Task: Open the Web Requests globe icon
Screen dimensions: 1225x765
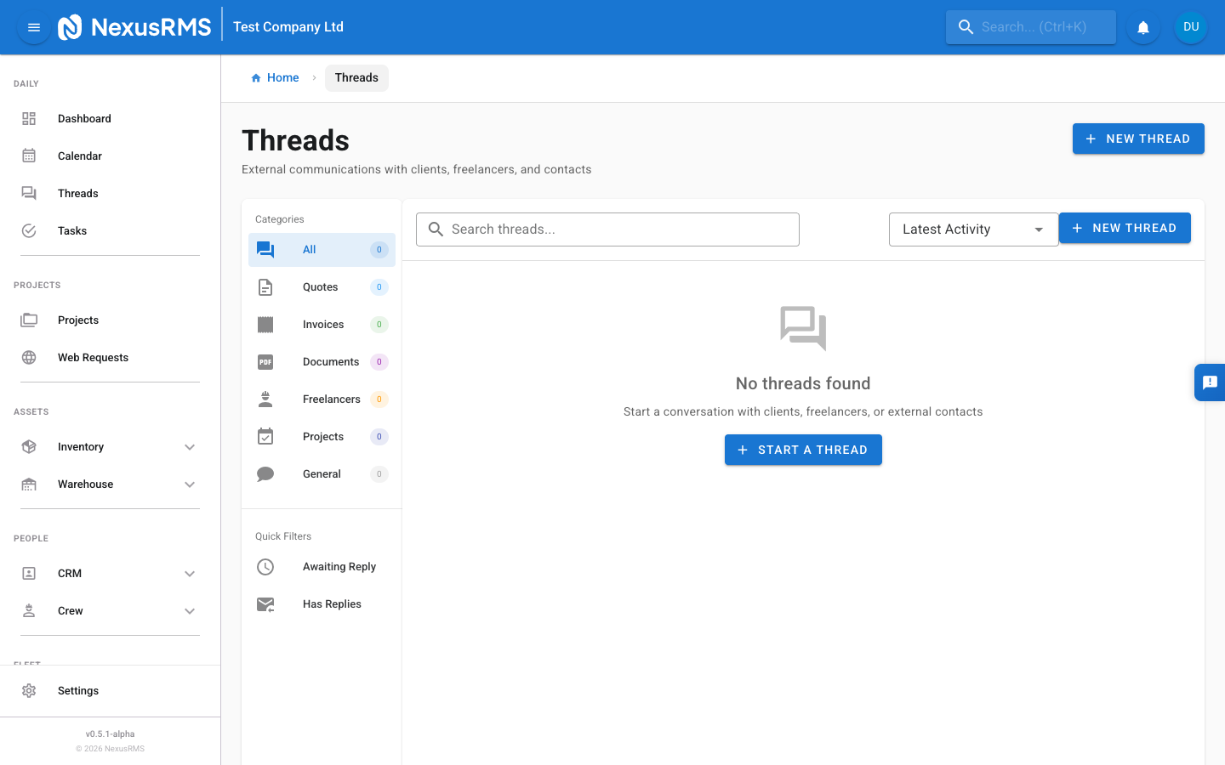Action: 29,357
